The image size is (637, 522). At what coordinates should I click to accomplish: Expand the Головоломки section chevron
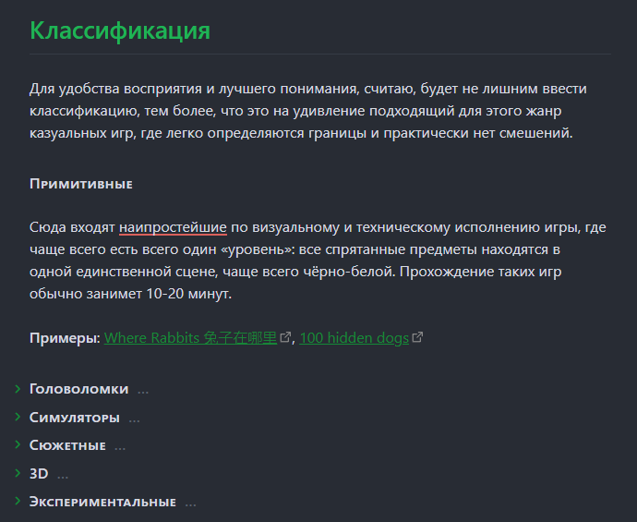pos(18,389)
